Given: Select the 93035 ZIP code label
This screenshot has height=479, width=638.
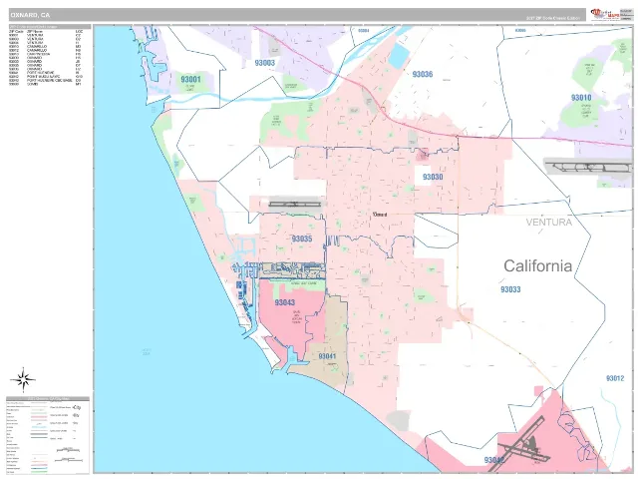Looking at the screenshot, I should tap(302, 239).
